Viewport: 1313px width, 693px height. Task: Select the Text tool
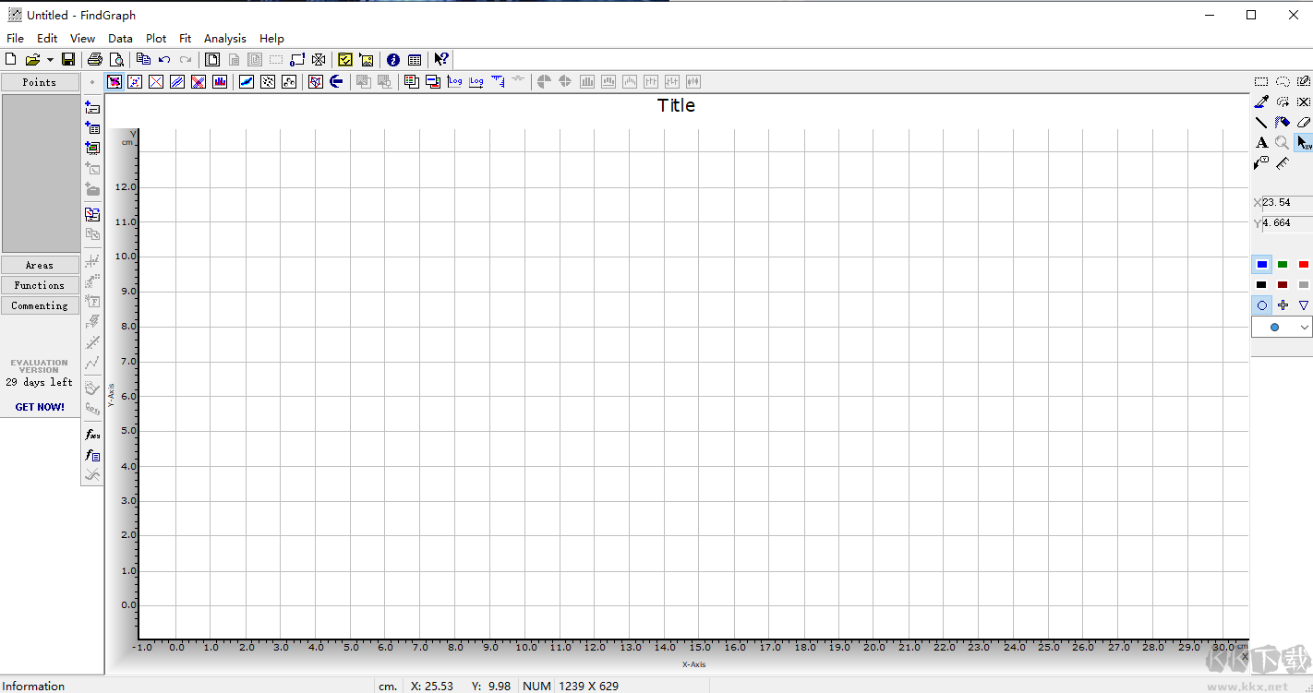(x=1261, y=143)
